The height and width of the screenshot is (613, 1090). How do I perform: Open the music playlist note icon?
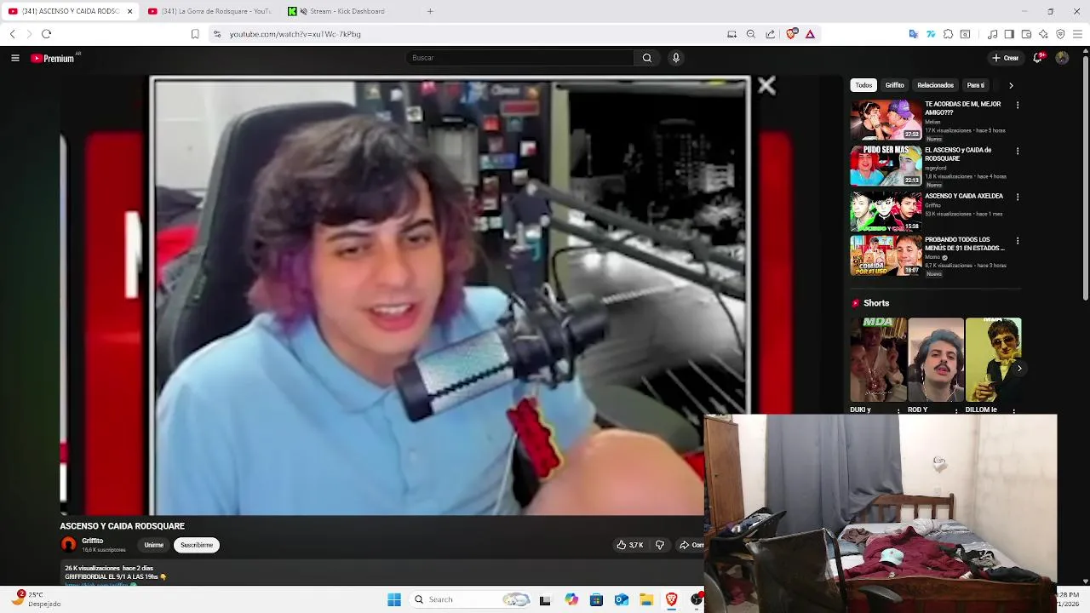click(993, 34)
